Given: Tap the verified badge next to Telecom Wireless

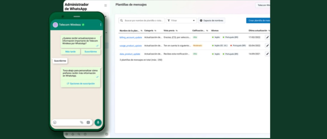Looking at the screenshot, I should (x=83, y=25).
